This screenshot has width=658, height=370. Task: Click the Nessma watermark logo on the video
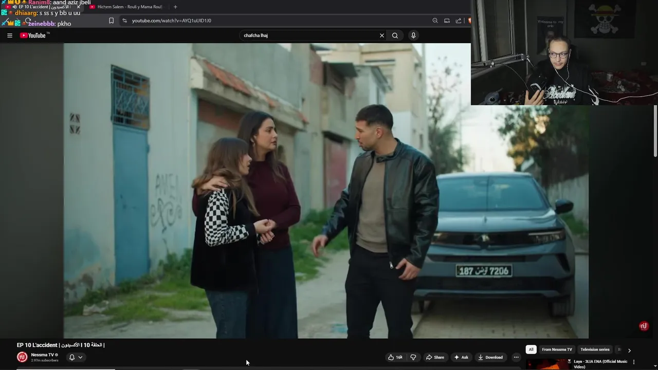pos(644,326)
